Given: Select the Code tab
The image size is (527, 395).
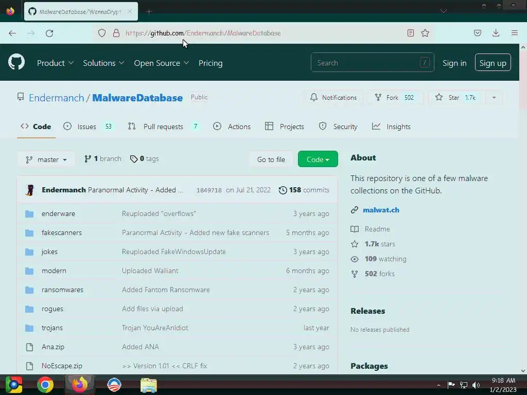Looking at the screenshot, I should click(x=36, y=127).
